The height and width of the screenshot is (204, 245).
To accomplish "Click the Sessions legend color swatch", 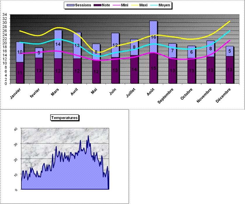I will point(71,5).
